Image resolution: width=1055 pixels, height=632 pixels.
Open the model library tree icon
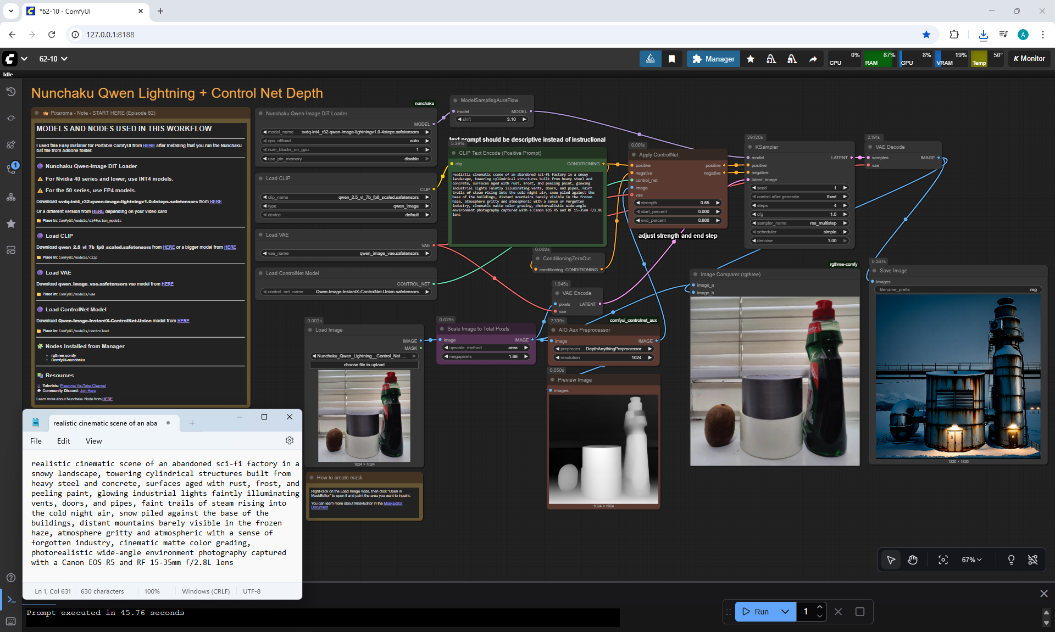11,197
